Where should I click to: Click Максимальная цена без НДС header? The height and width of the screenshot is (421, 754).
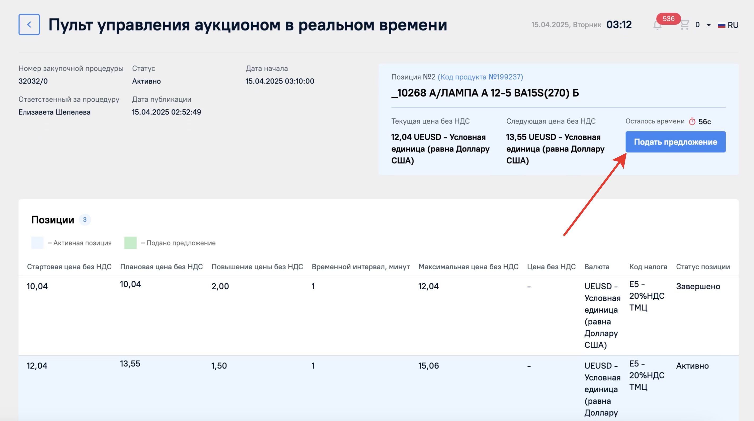468,267
